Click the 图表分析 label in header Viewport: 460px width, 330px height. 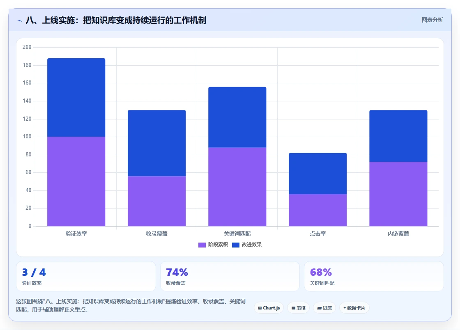(432, 20)
